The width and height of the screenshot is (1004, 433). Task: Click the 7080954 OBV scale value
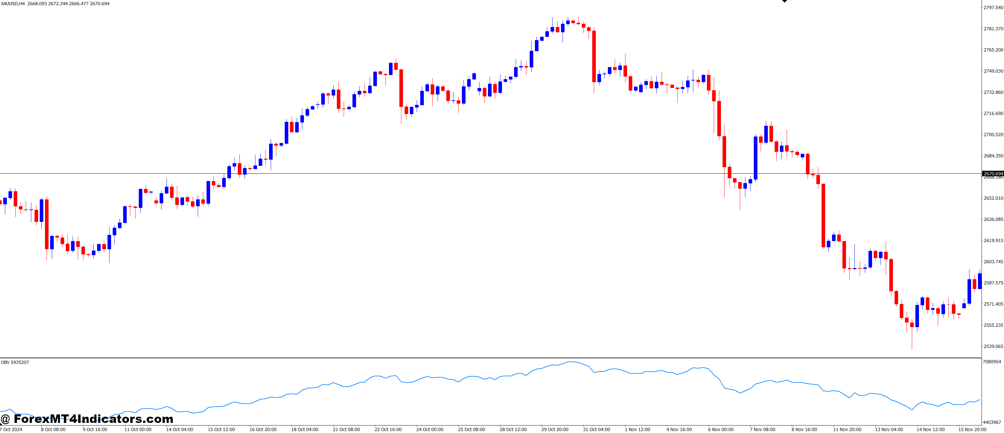(x=992, y=362)
